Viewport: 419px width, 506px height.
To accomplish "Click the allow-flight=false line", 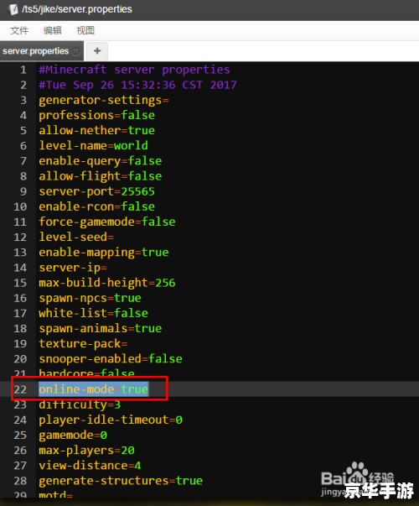I will (101, 176).
